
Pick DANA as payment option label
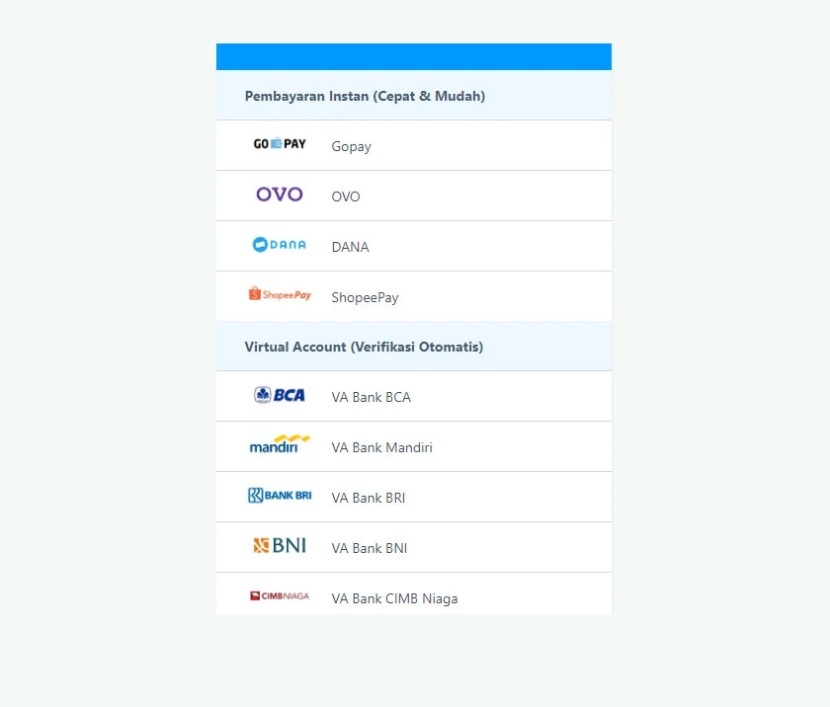click(350, 248)
